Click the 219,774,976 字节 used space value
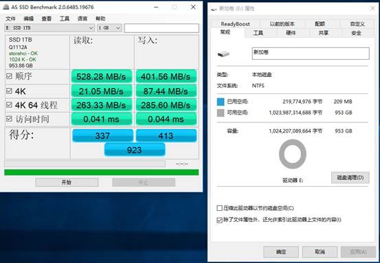Image resolution: width=380 pixels, height=263 pixels. point(302,102)
